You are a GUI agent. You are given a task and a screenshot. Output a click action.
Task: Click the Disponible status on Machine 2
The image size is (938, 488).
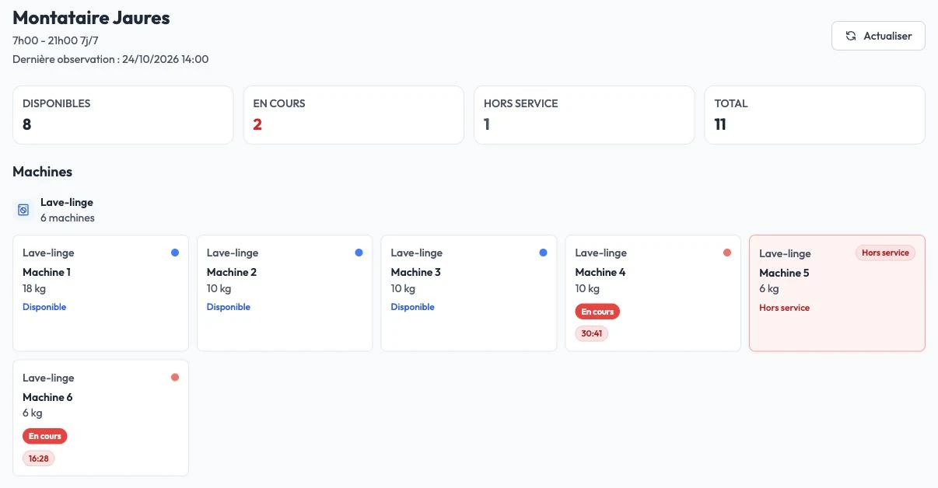[x=229, y=307]
